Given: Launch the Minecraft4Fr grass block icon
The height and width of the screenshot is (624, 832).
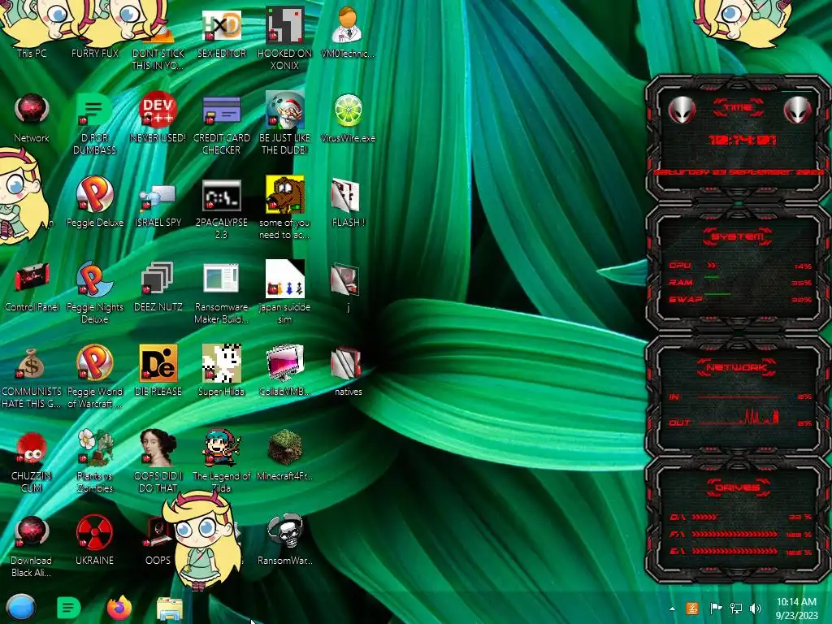Looking at the screenshot, I should (x=285, y=448).
